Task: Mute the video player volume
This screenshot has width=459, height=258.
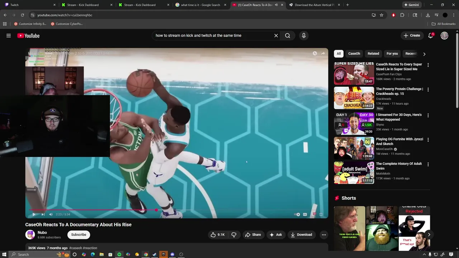Action: tap(51, 214)
